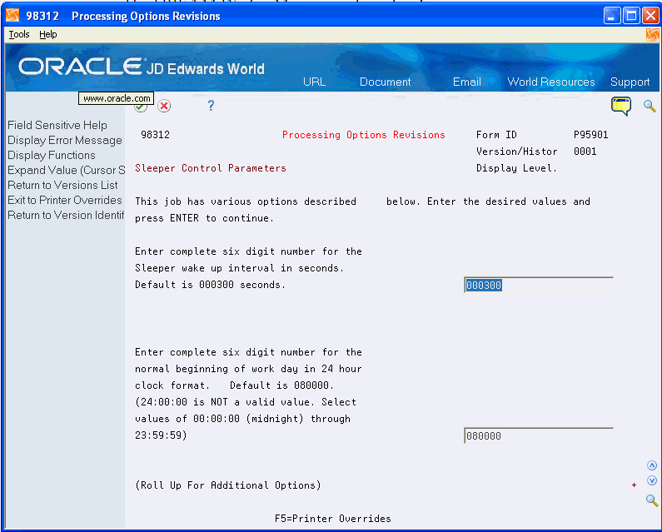Open the Help menu
This screenshot has height=532, width=662.
[x=48, y=34]
